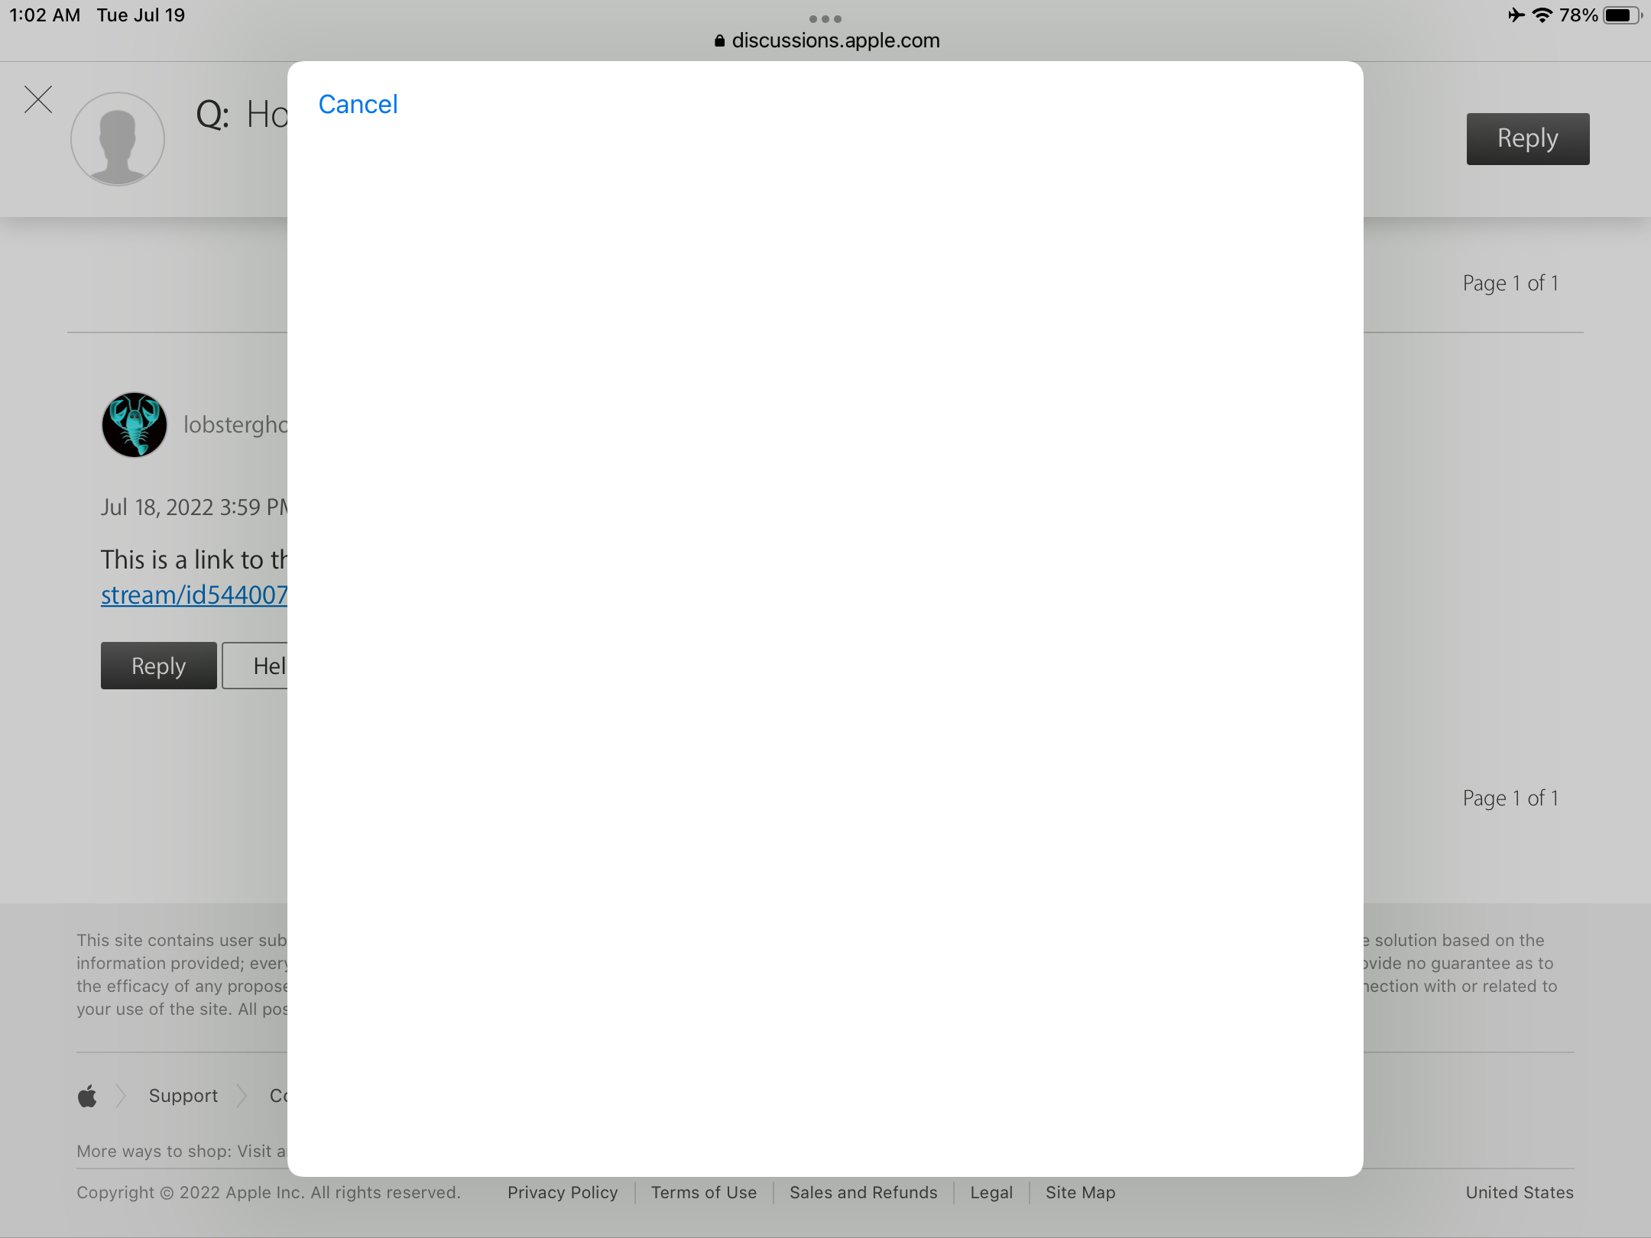The height and width of the screenshot is (1238, 1651).
Task: Tap the question author's default avatar
Action: click(x=118, y=139)
